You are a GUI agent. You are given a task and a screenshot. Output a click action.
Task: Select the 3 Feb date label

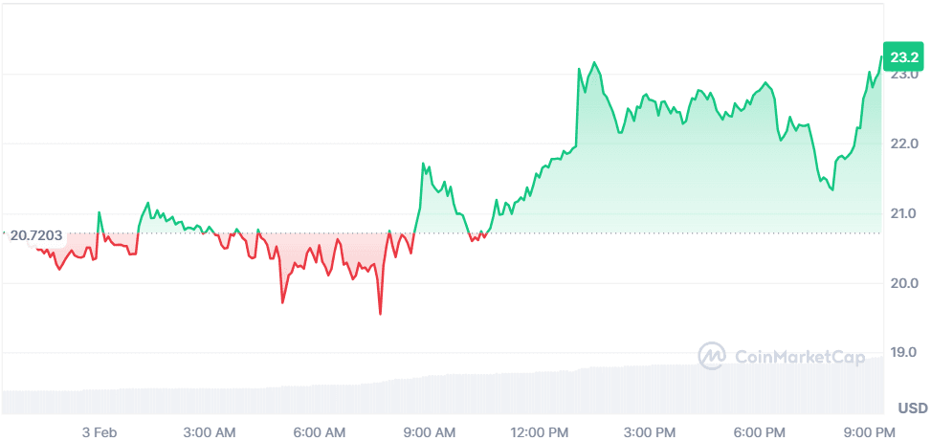(99, 432)
